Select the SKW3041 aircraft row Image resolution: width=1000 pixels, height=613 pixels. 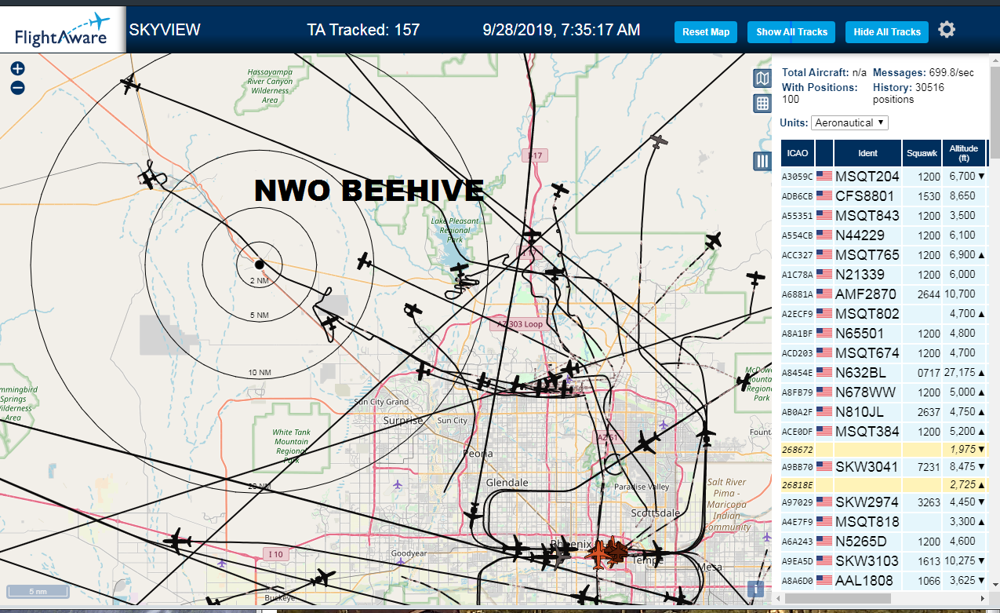coord(884,466)
